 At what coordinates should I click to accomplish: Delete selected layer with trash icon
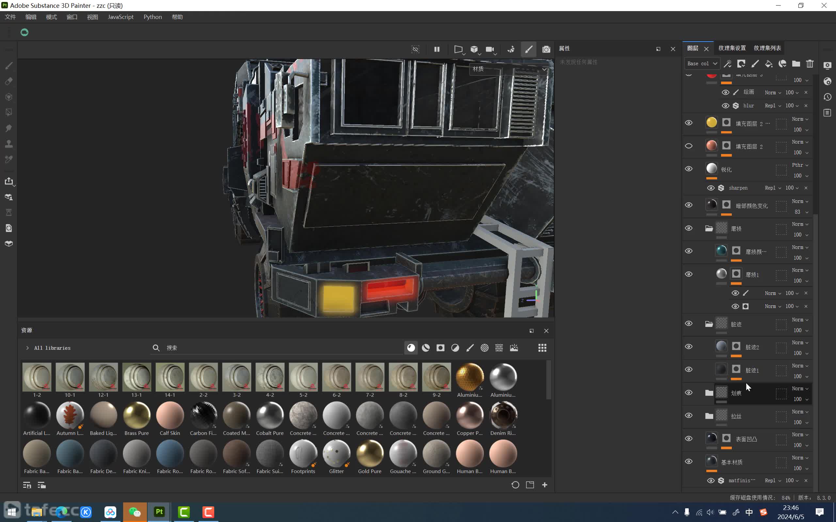pyautogui.click(x=810, y=64)
